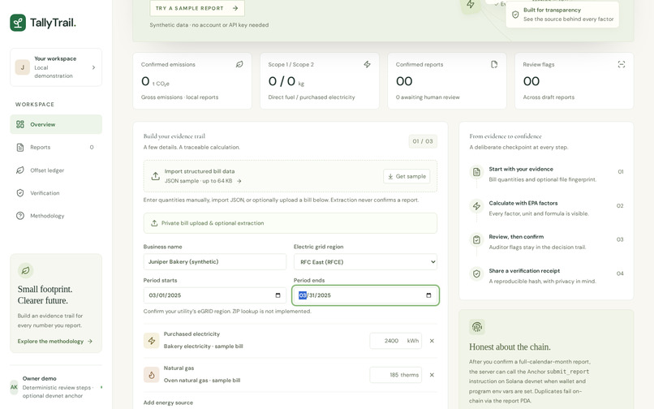Click the 'Start with your evidence' text

[521, 169]
